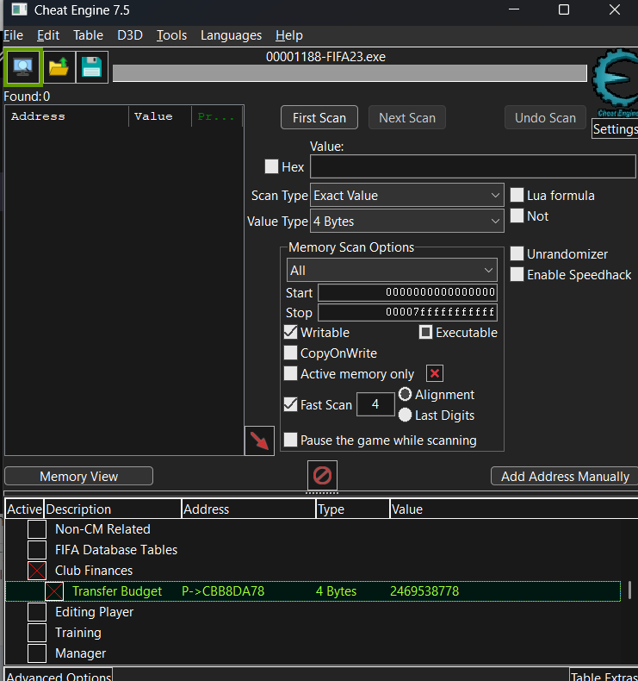638x681 pixels.
Task: Open the File menu
Action: coord(13,35)
